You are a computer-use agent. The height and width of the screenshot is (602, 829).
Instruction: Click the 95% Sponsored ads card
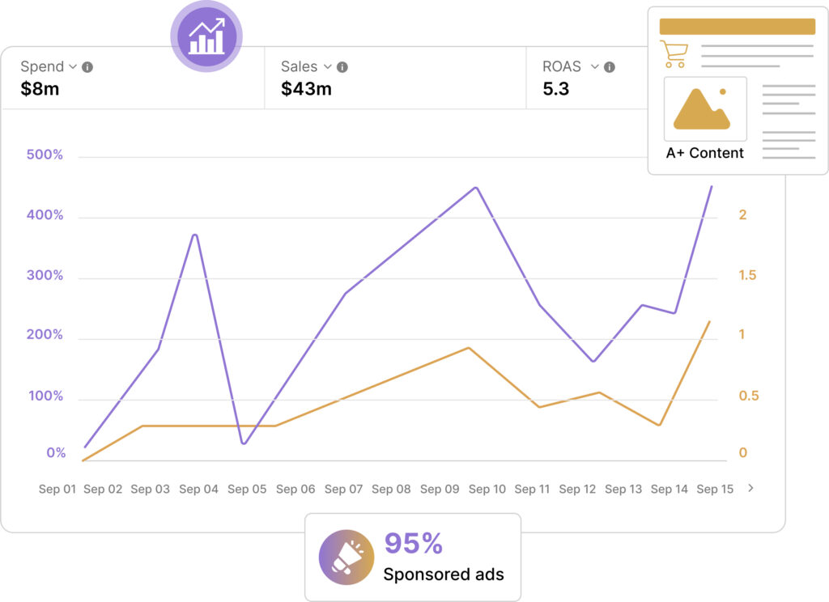[413, 557]
